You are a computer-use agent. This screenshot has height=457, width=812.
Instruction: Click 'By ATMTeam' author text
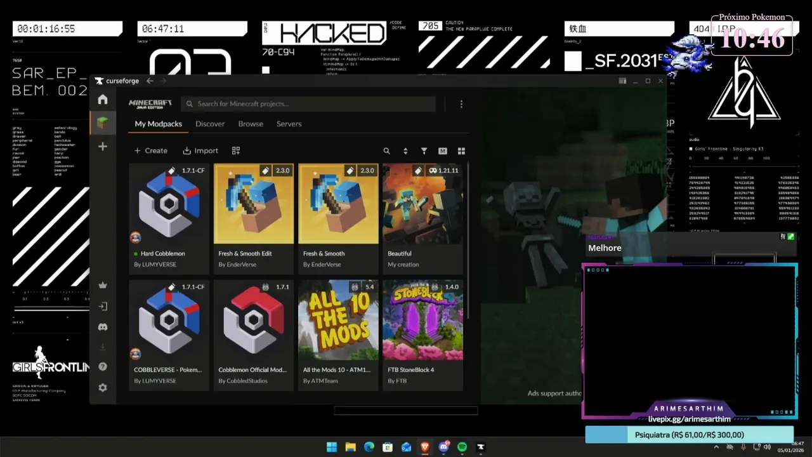point(320,381)
